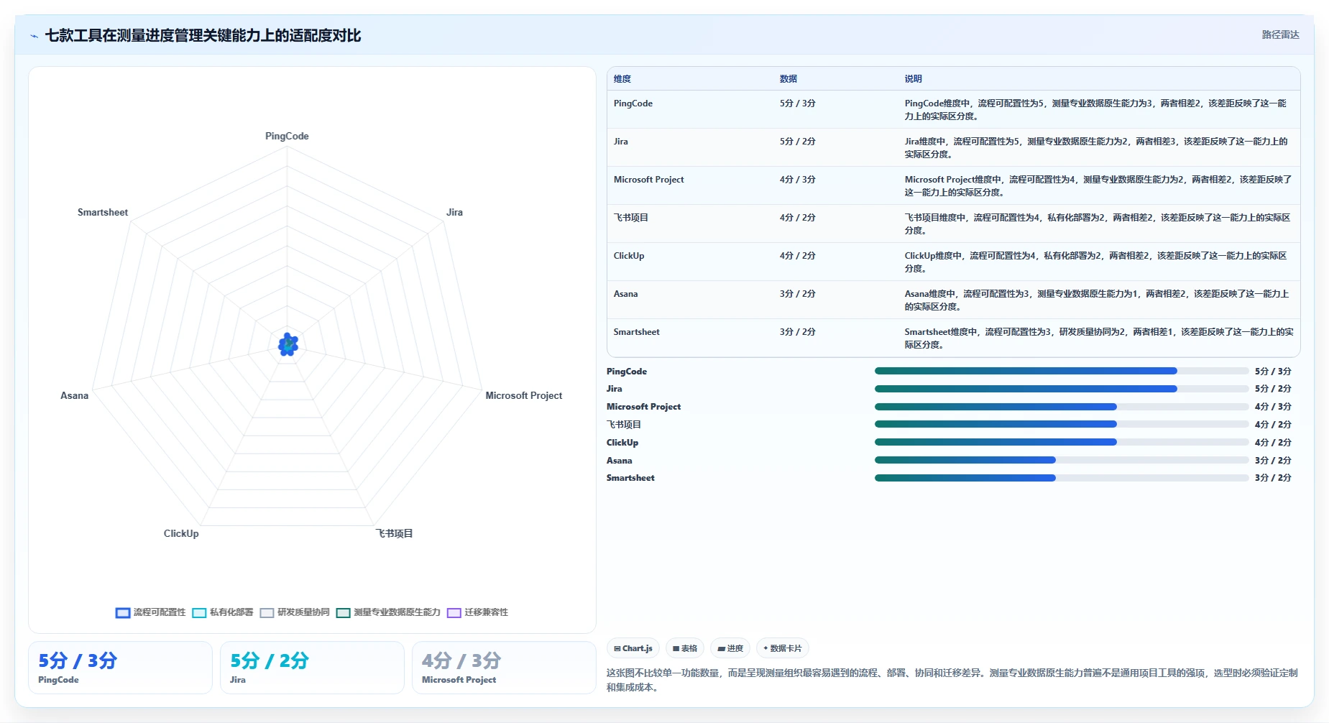Viewport: 1329px width, 723px height.
Task: Click the Smartsheet axis label on radar
Action: pyautogui.click(x=103, y=212)
